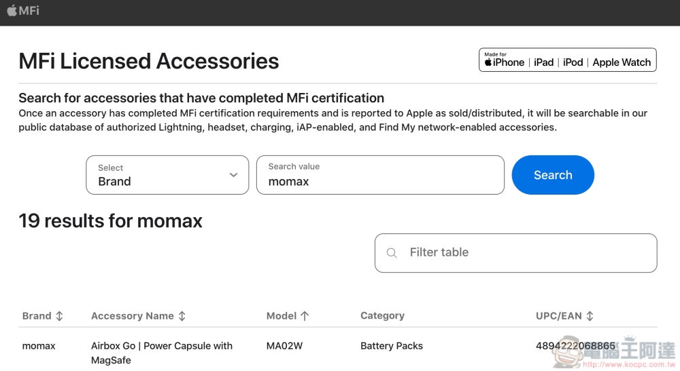The width and height of the screenshot is (680, 371).
Task: Click the Filter table input field
Action: pyautogui.click(x=516, y=253)
